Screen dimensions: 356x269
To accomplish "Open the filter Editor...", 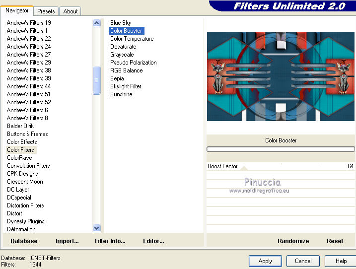I will 153,241.
